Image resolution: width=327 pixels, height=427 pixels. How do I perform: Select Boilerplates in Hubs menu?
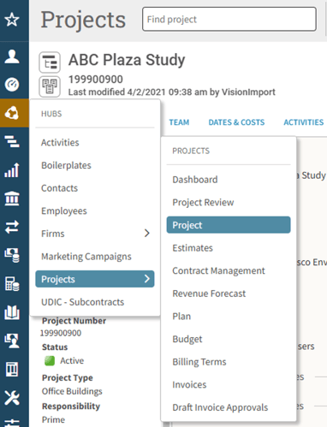[95, 165]
